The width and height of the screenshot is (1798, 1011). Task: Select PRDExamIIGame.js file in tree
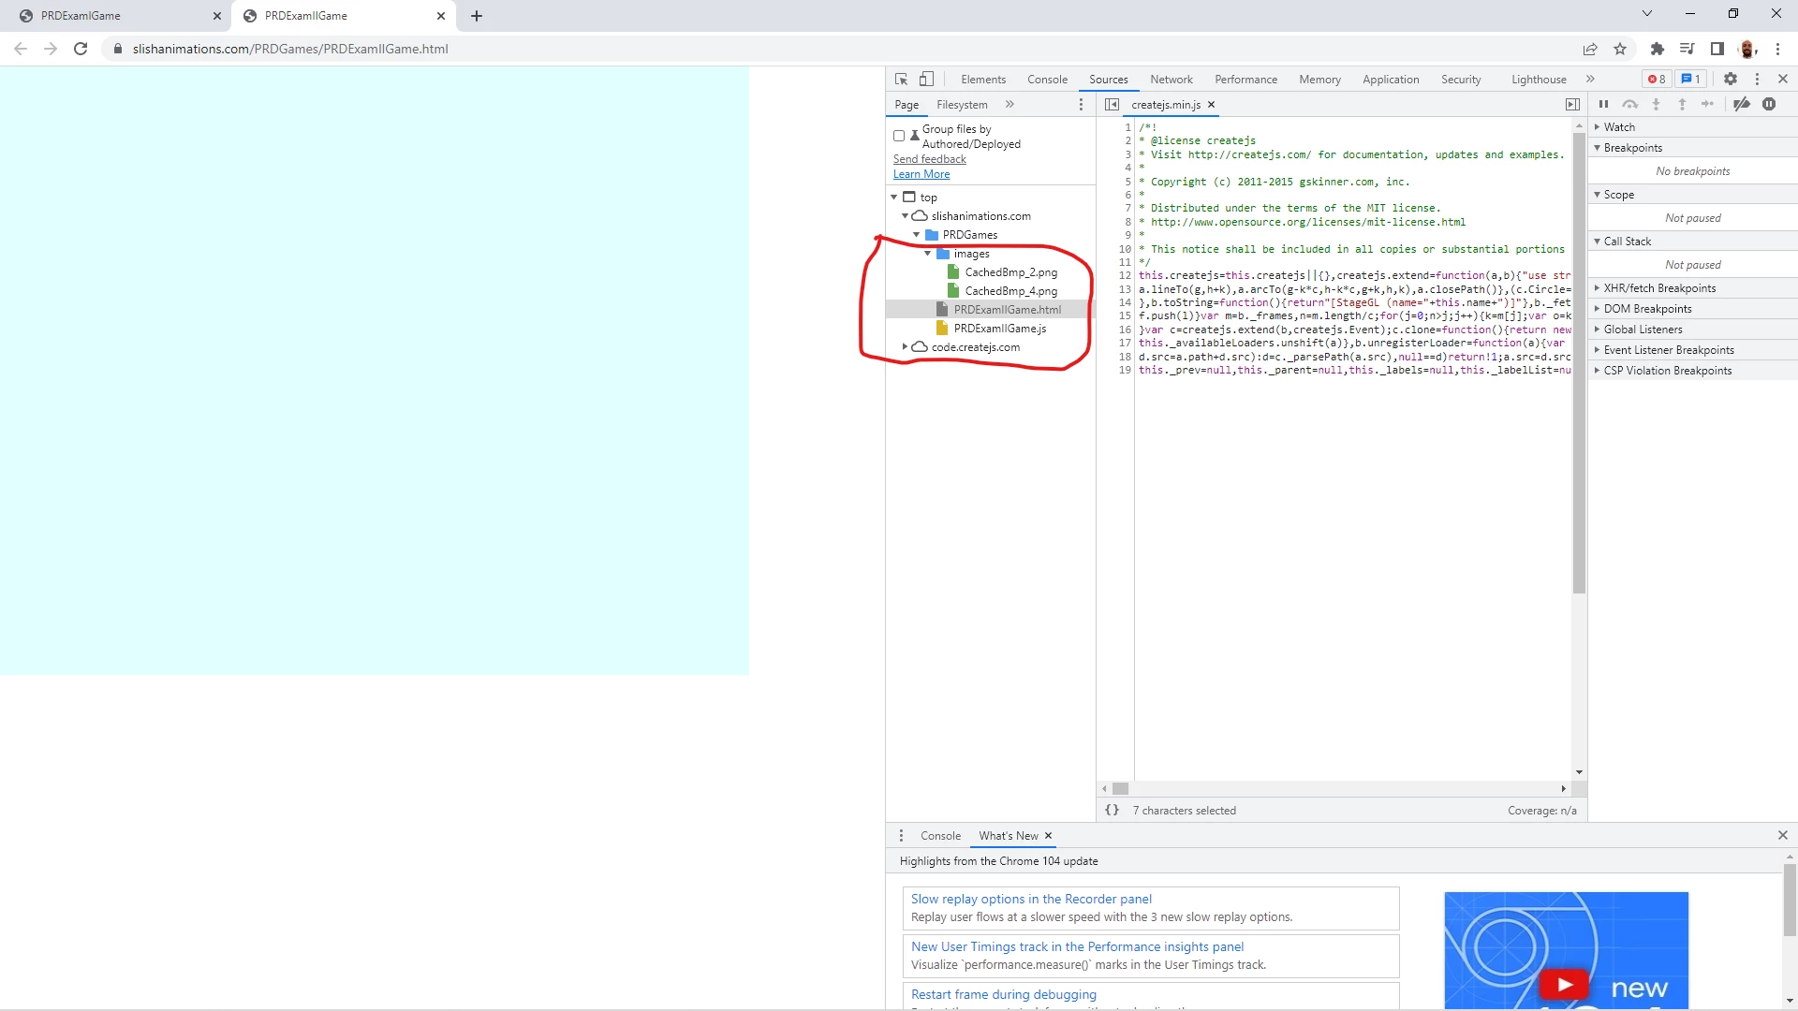click(1000, 329)
